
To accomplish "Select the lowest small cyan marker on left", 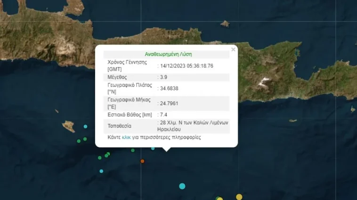I will pos(101,171).
